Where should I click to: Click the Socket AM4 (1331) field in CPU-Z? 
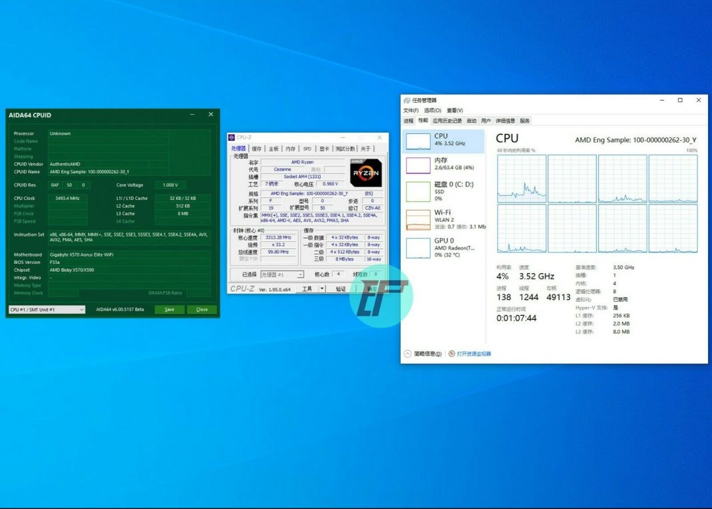(303, 177)
